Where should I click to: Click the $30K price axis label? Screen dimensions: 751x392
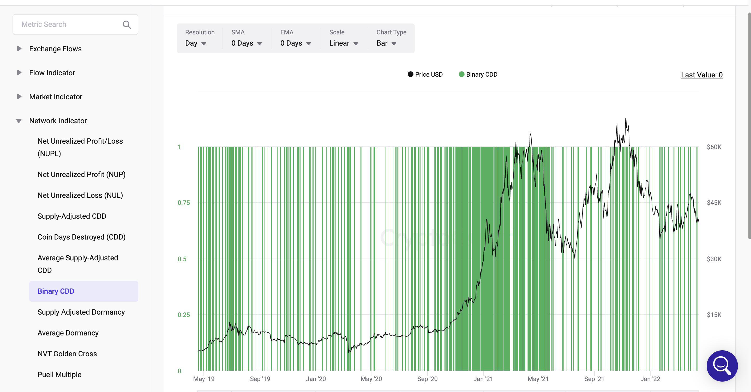(714, 259)
